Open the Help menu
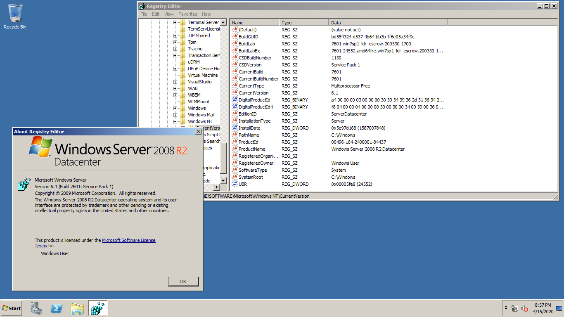This screenshot has height=317, width=564. tap(206, 14)
